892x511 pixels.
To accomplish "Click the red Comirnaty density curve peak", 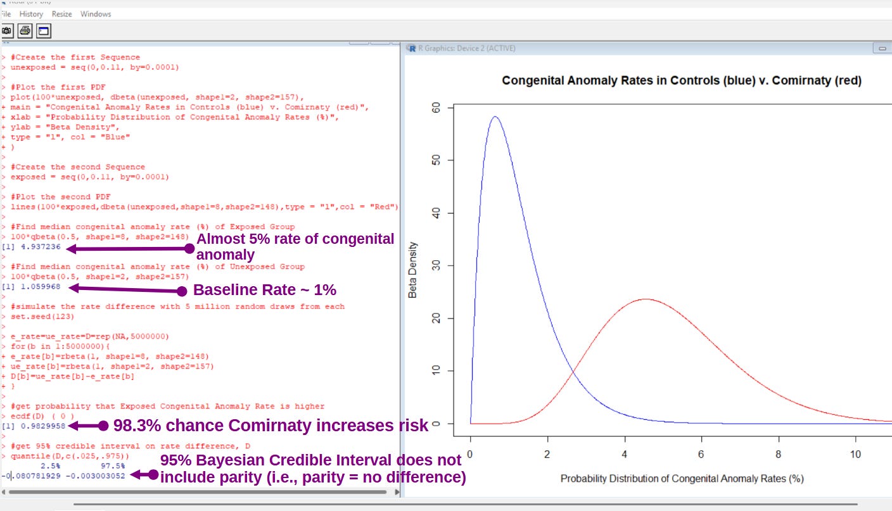I will coord(645,299).
